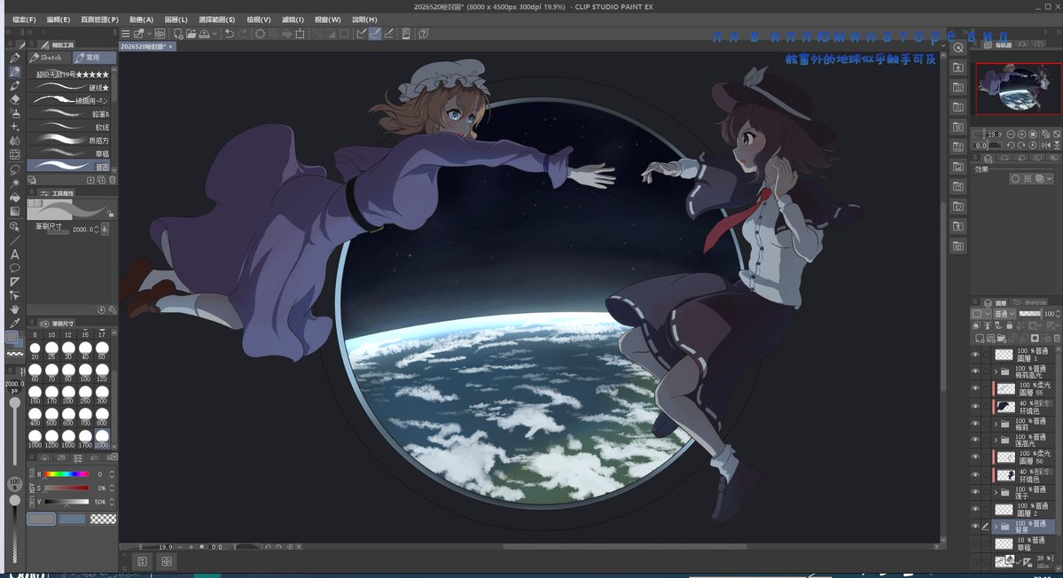
Task: Click the Save icon in command bar
Action: (204, 33)
